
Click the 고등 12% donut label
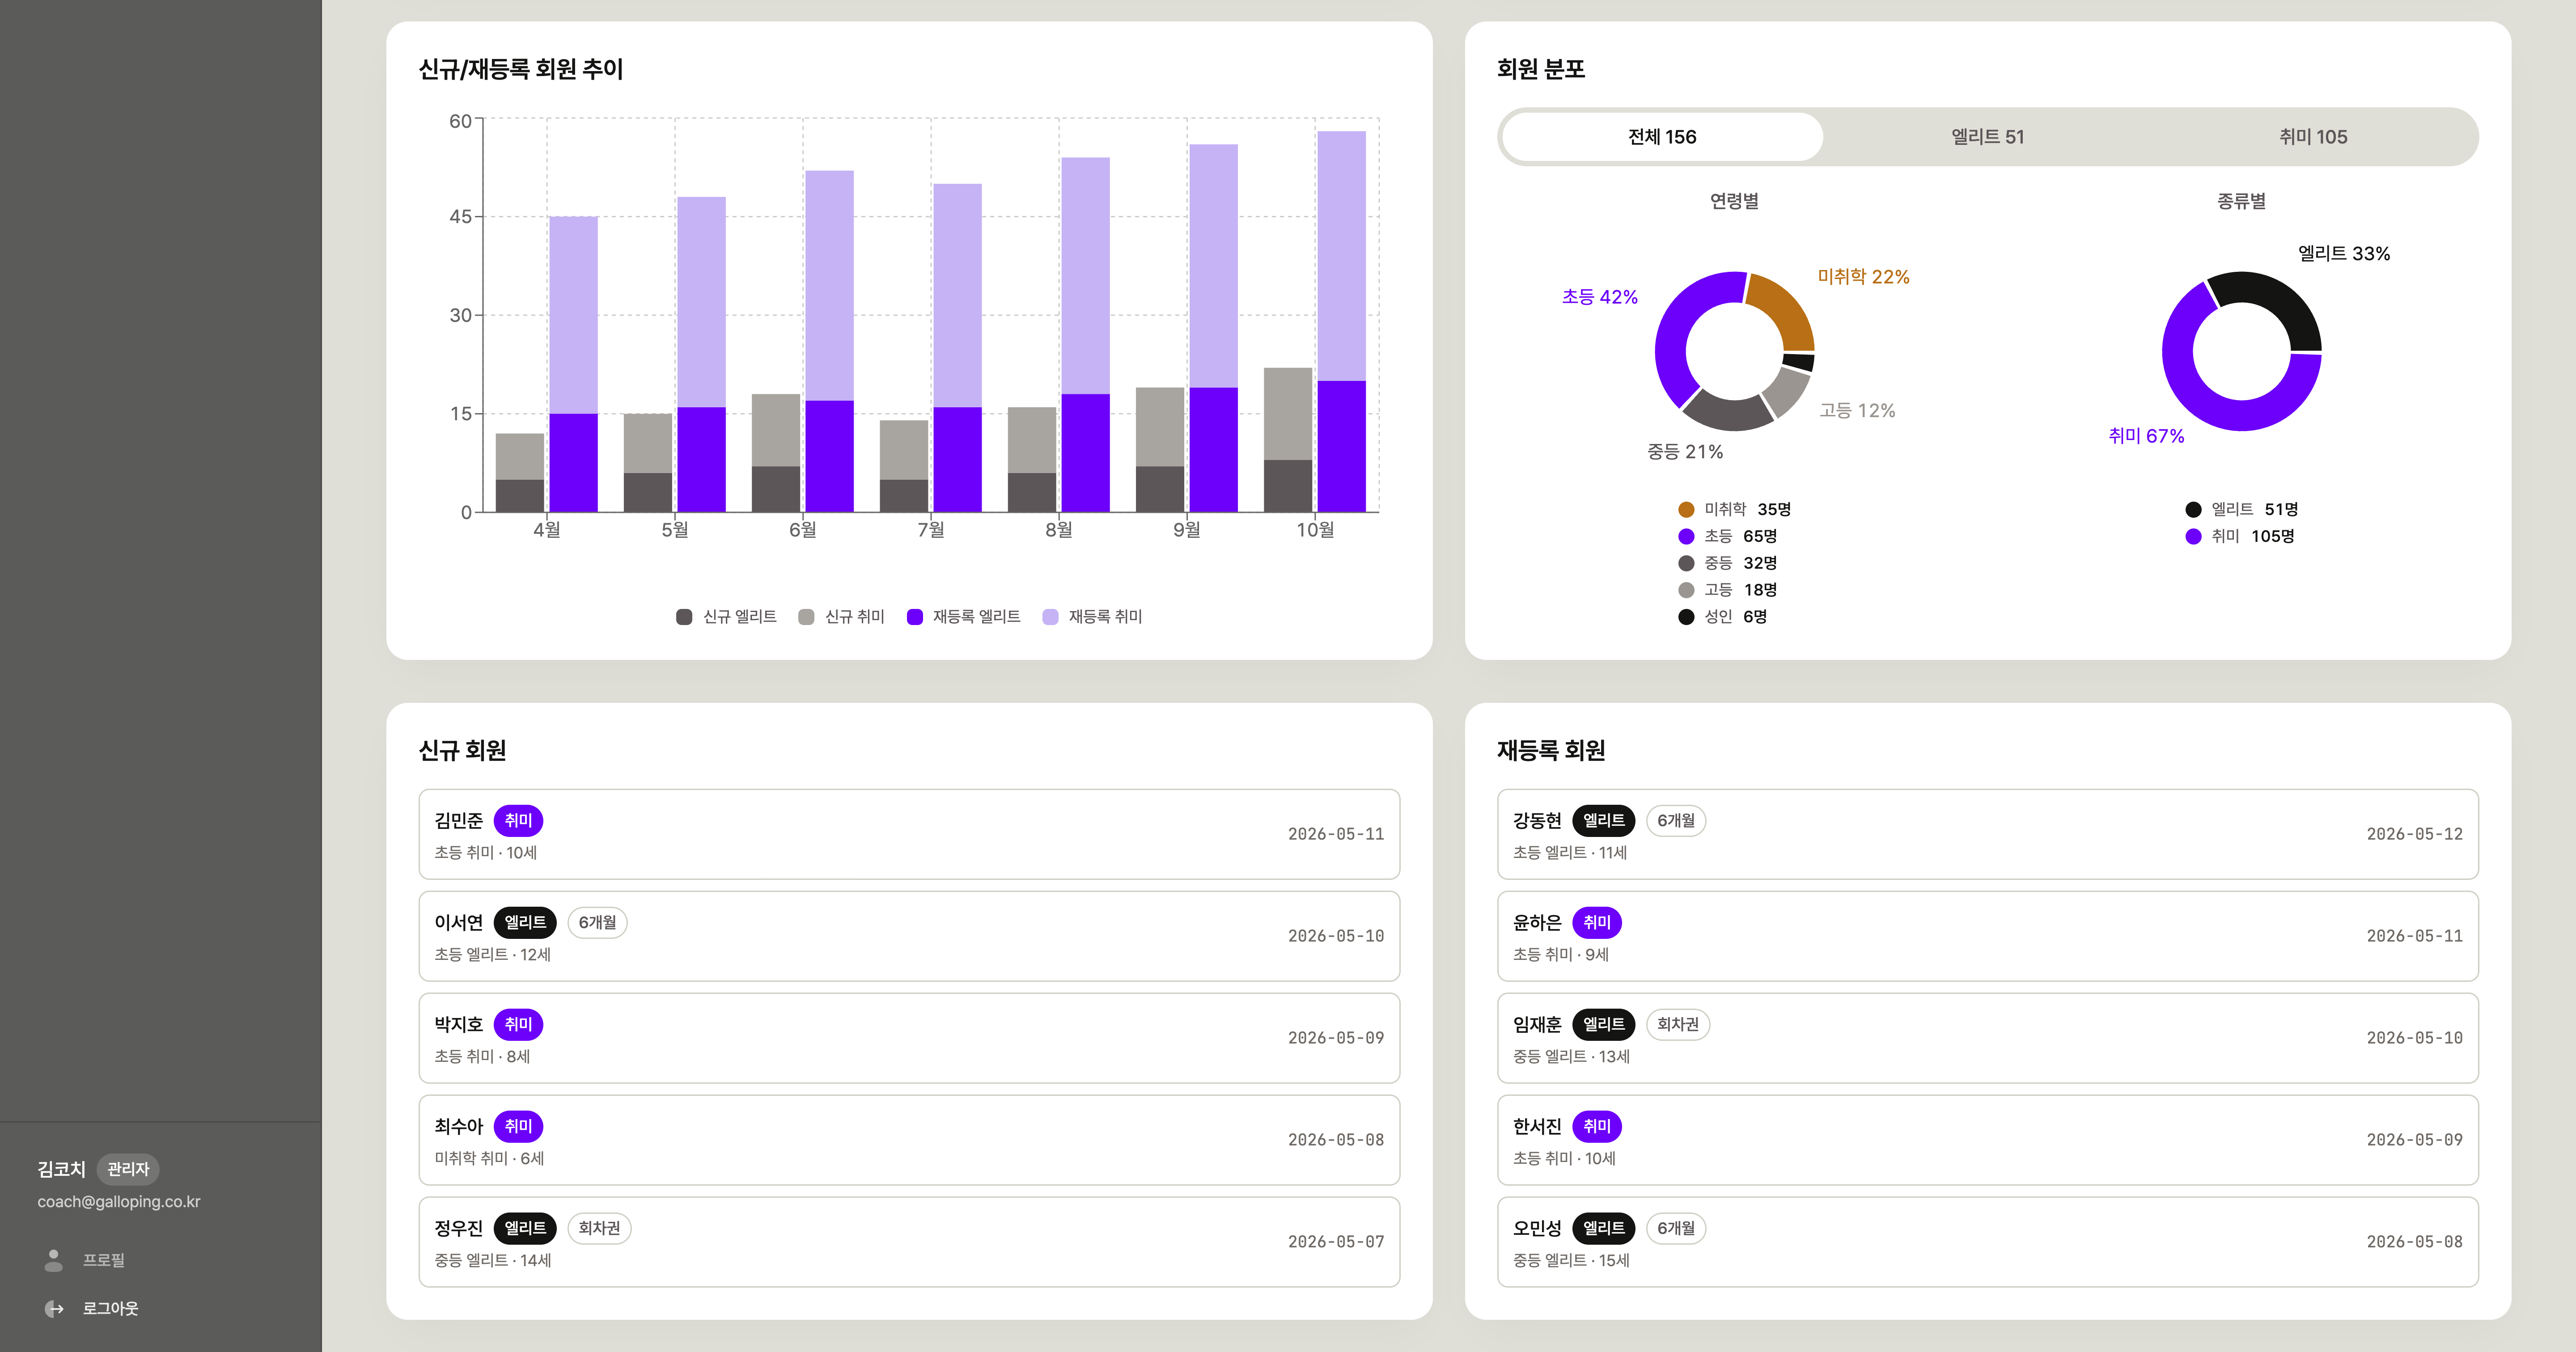tap(1857, 411)
